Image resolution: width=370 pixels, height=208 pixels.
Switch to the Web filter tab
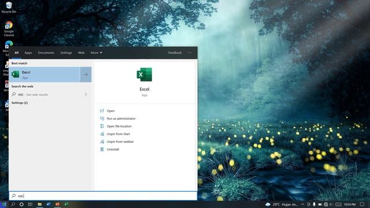click(81, 53)
